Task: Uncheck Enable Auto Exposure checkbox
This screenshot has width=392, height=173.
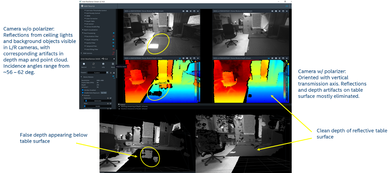Action: click(83, 93)
